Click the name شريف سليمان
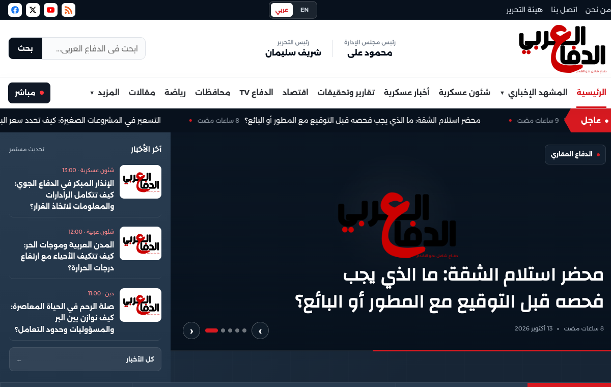Viewport: 611px width, 387px height. [x=293, y=52]
